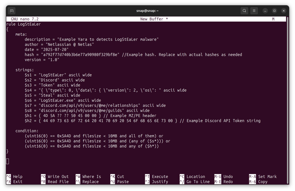Image resolution: width=295 pixels, height=191 pixels.
Task: Click Undo in the nano shortcuts
Action: coord(228,176)
